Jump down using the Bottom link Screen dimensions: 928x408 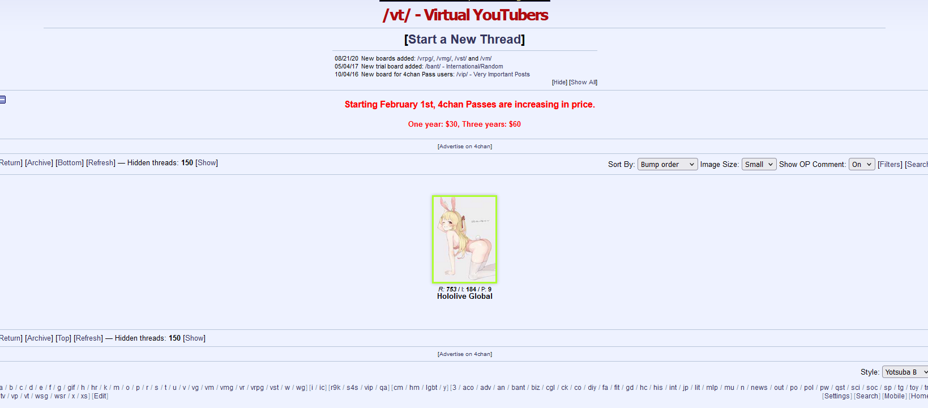[70, 163]
